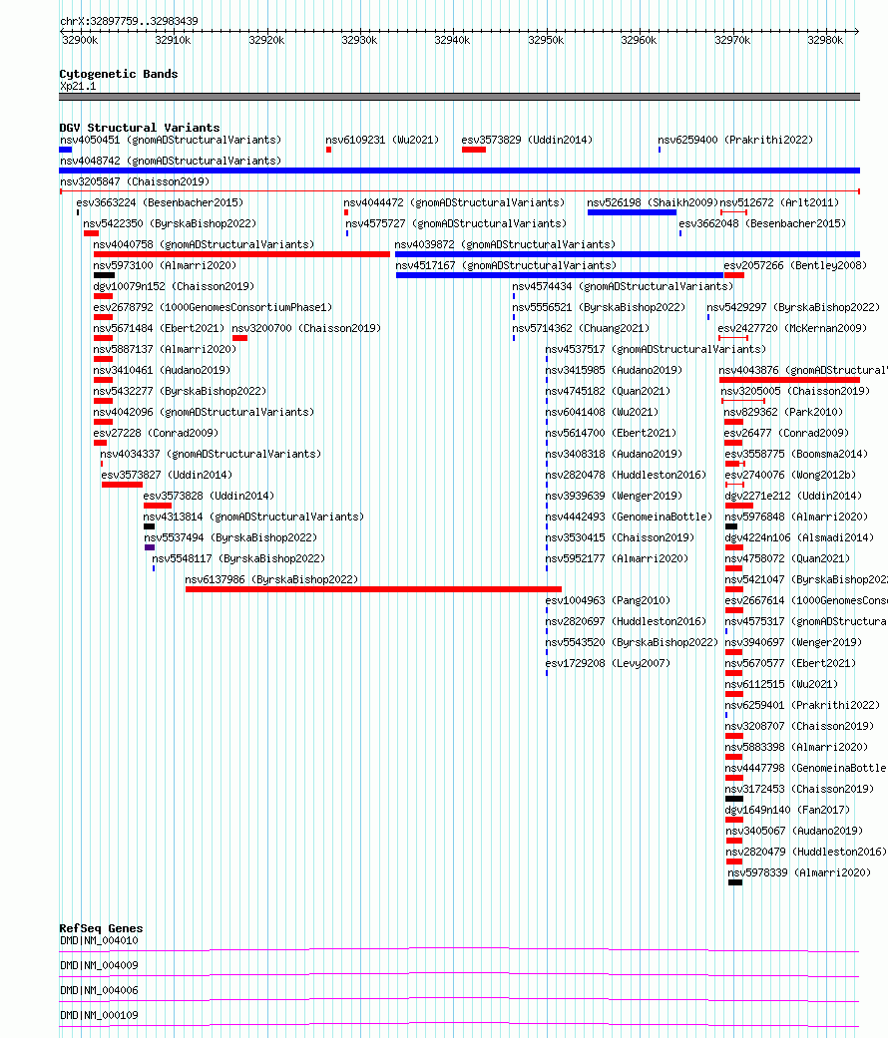Click nsv4044472 (gnomADStructuralVariants) label

click(454, 202)
